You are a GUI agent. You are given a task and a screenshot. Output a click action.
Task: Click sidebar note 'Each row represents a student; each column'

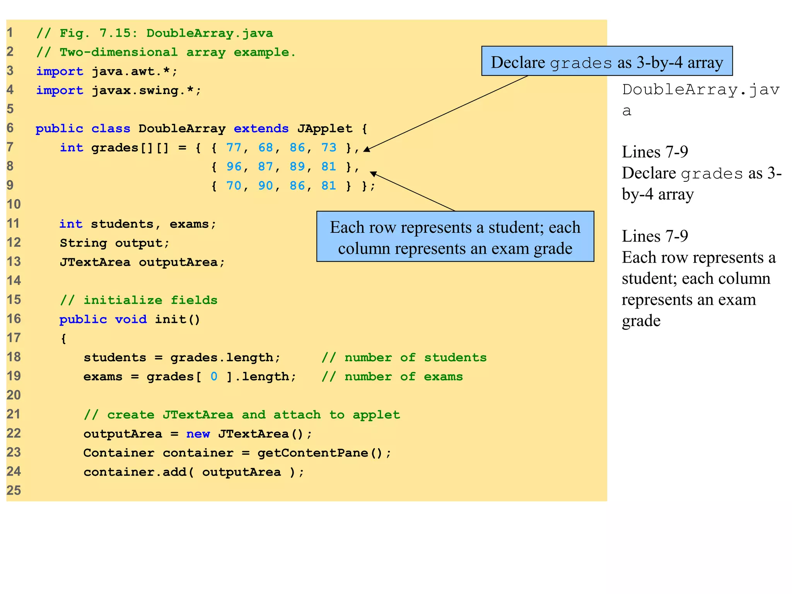coord(698,268)
